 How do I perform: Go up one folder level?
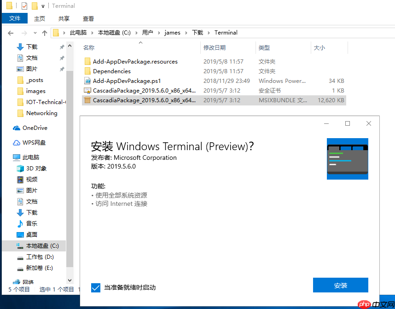tap(45, 33)
